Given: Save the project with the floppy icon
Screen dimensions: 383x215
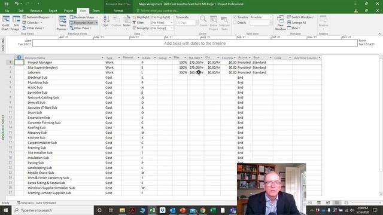Looking at the screenshot, I should pos(7,4).
